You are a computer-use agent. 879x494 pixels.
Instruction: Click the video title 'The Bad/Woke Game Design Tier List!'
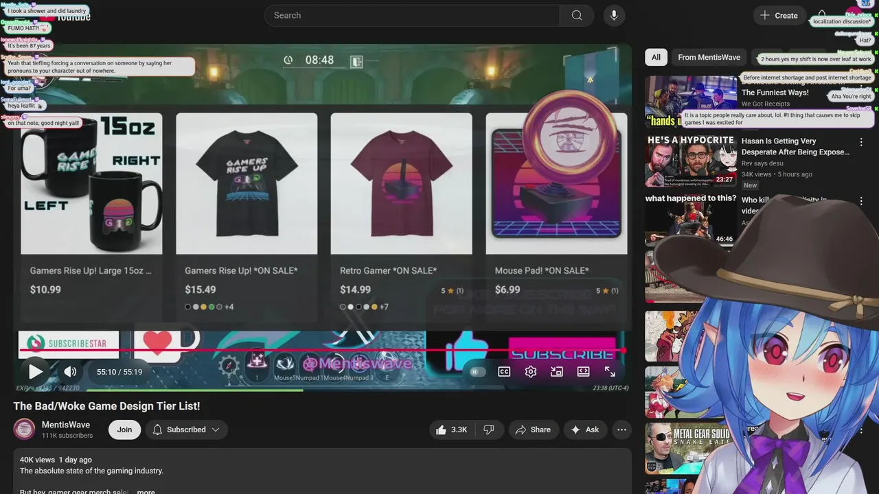(x=106, y=406)
